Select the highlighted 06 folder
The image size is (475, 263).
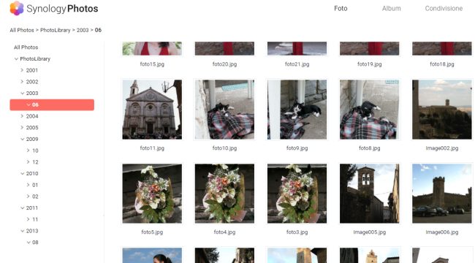click(x=52, y=105)
